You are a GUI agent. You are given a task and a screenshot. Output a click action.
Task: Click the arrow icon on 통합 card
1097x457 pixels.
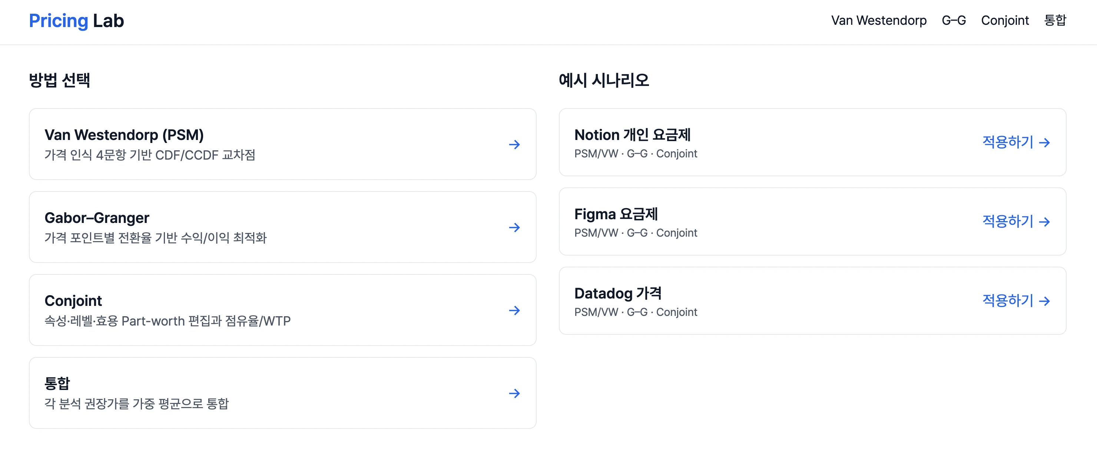(x=514, y=394)
